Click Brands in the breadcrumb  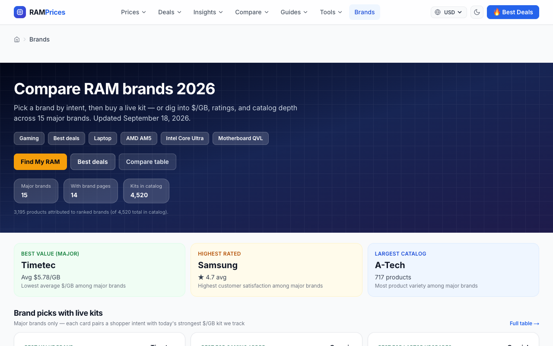point(39,39)
